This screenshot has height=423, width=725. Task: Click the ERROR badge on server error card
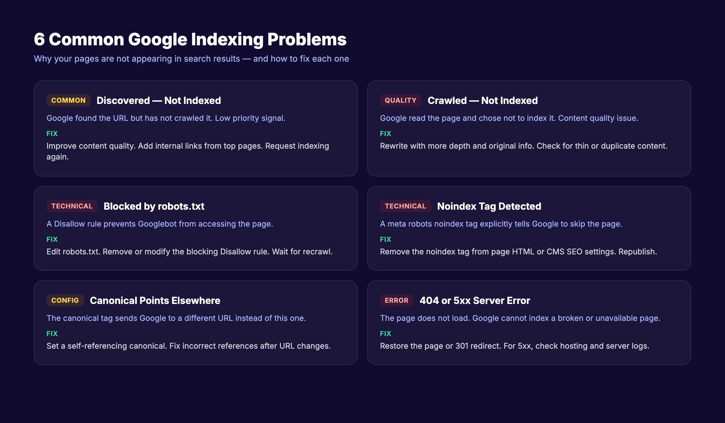[396, 300]
